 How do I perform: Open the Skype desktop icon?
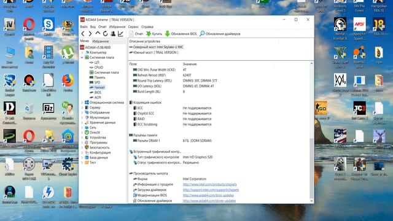(49, 27)
